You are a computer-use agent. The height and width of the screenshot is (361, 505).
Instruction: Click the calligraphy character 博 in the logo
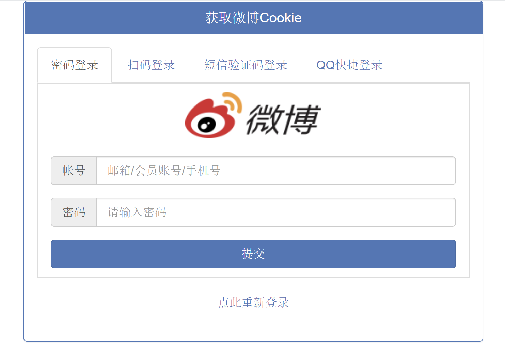(302, 119)
